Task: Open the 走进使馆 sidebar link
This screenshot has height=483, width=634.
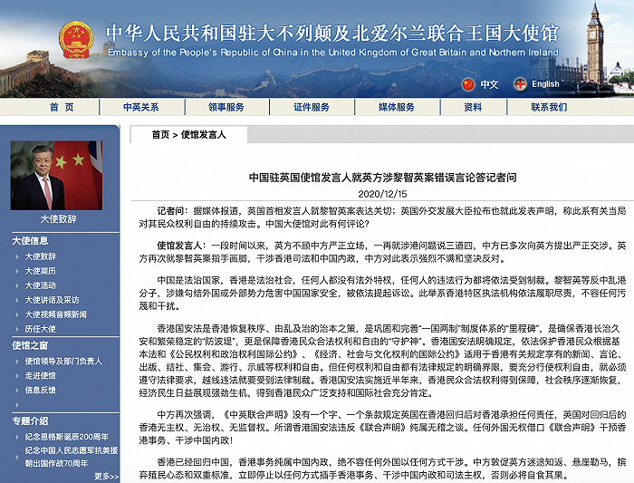Action: click(x=41, y=376)
